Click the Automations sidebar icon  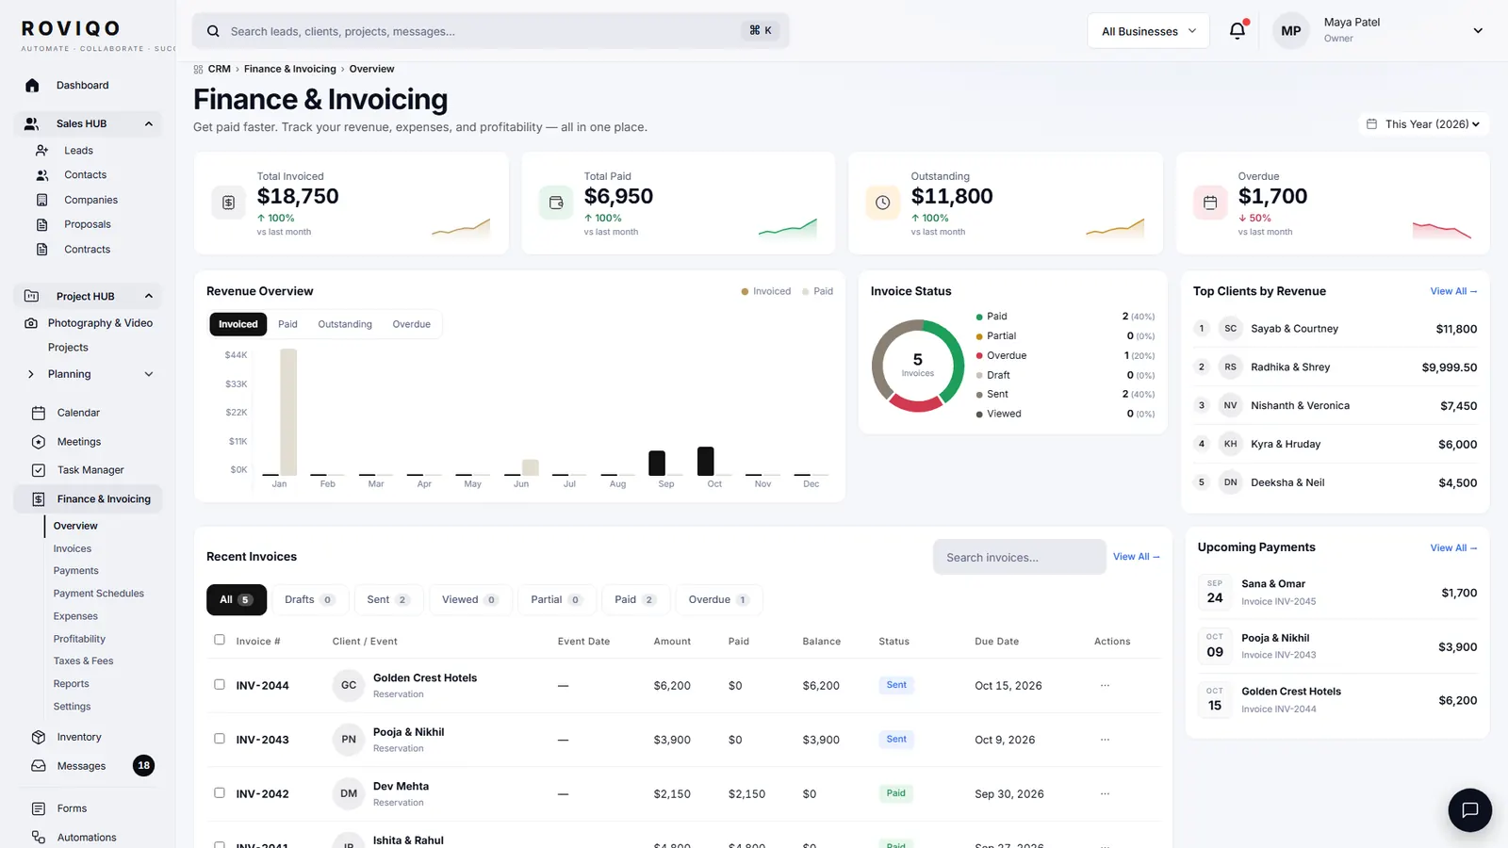pos(39,837)
